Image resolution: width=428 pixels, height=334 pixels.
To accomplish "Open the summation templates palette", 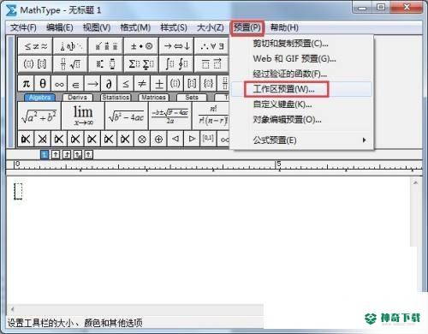I will 141,63.
